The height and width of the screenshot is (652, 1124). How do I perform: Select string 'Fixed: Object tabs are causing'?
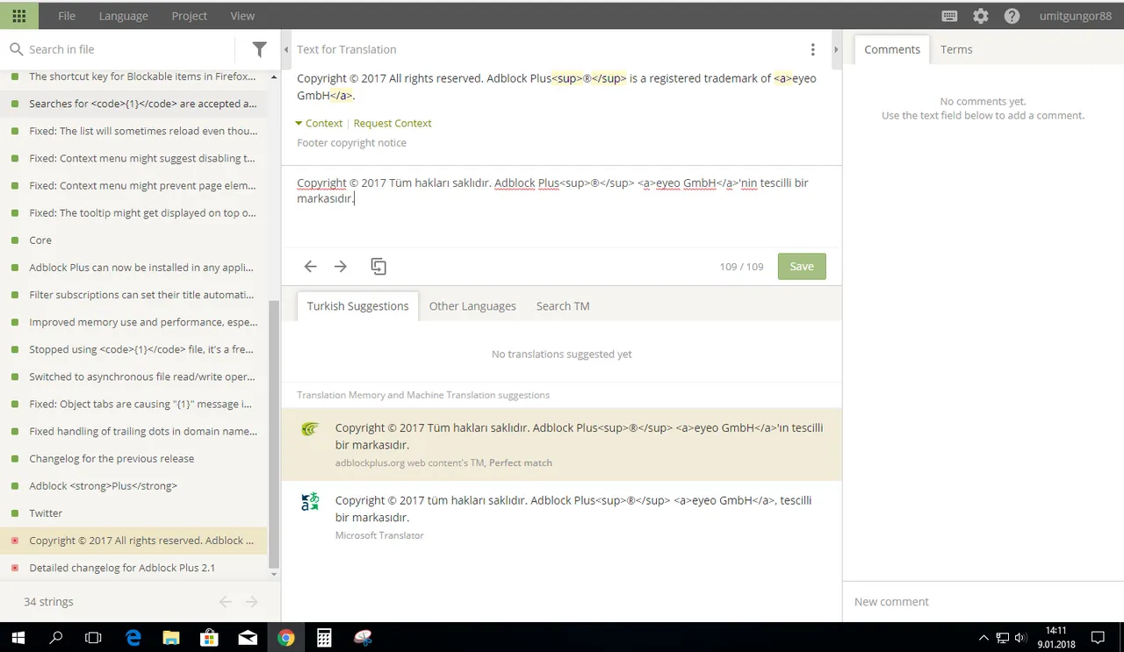tap(133, 404)
